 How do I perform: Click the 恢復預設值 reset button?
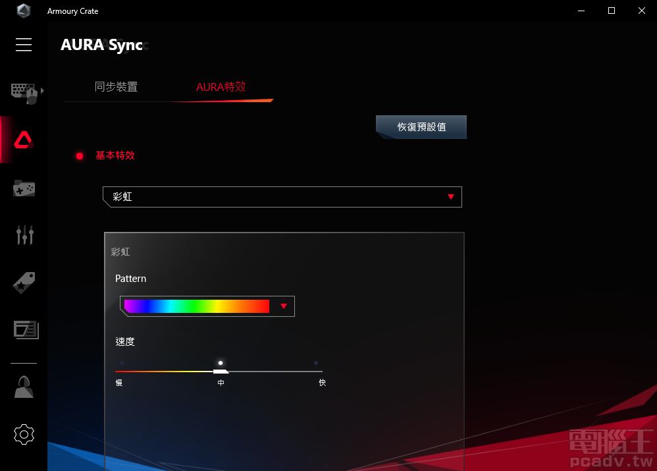421,126
